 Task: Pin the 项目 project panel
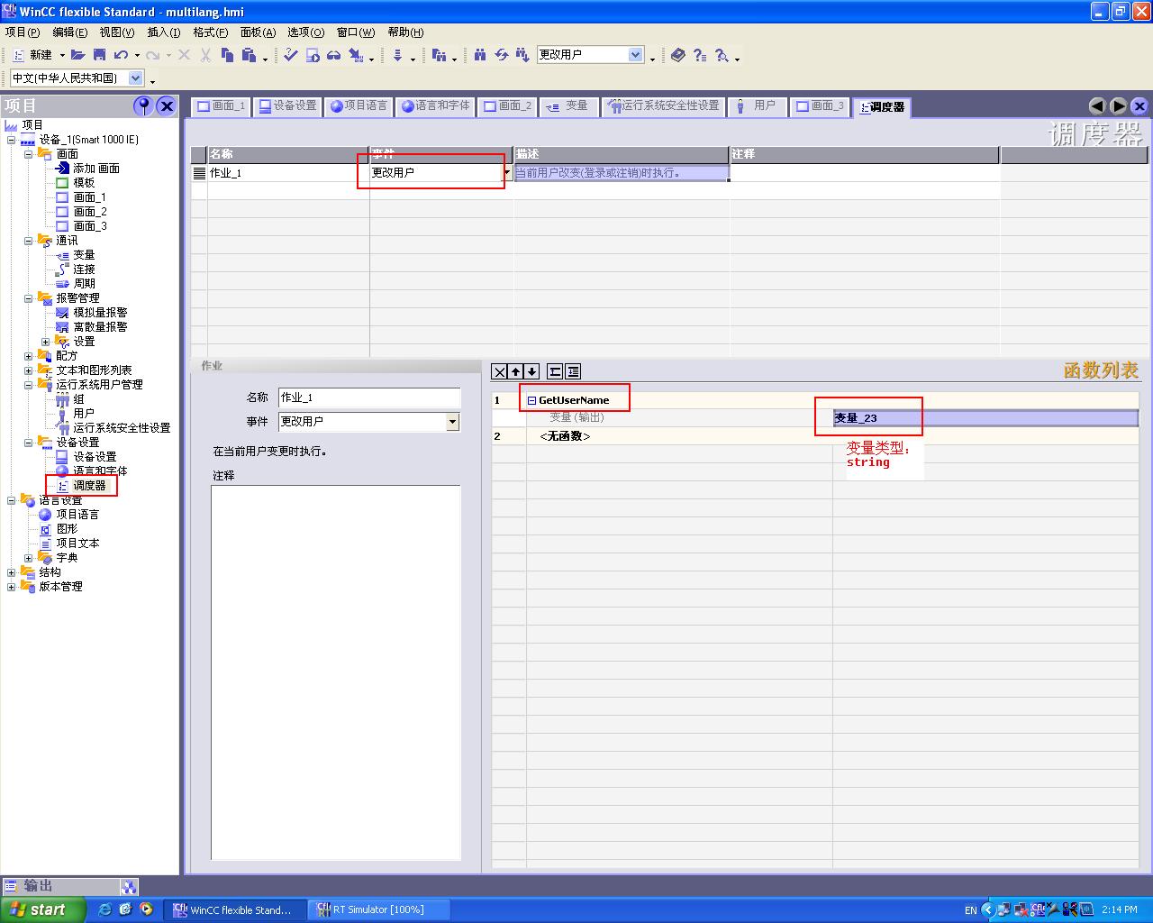(143, 105)
